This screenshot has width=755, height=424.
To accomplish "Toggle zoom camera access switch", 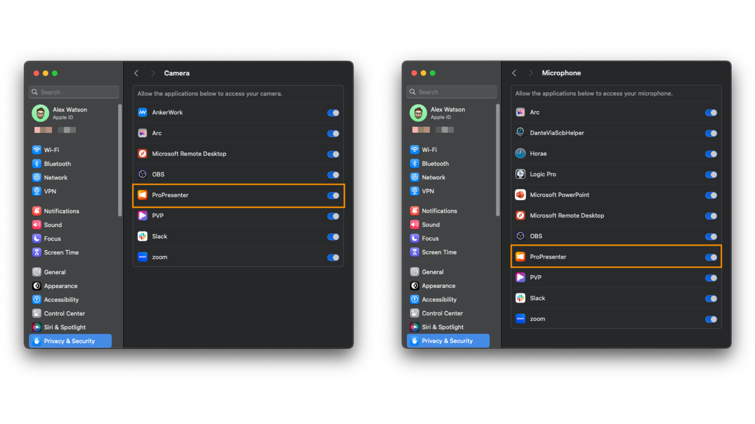I will [x=333, y=258].
